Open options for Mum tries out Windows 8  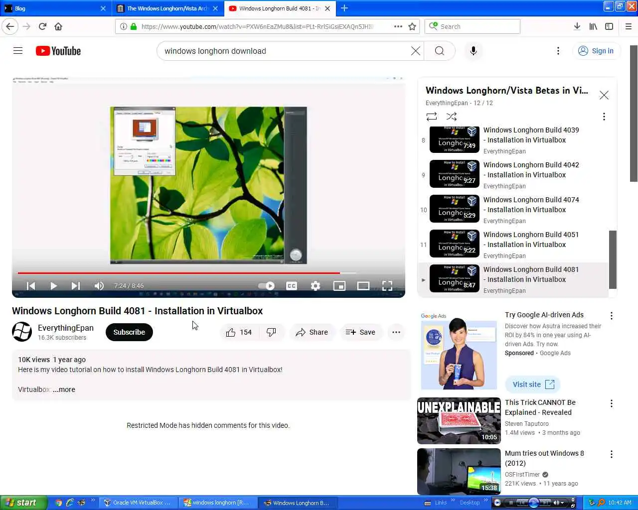coord(612,454)
